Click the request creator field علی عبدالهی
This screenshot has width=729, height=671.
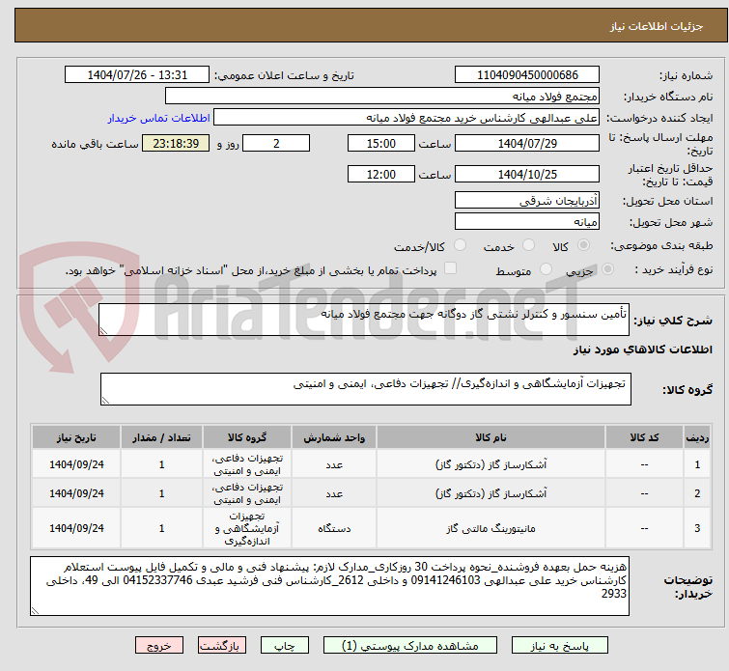pyautogui.click(x=407, y=118)
